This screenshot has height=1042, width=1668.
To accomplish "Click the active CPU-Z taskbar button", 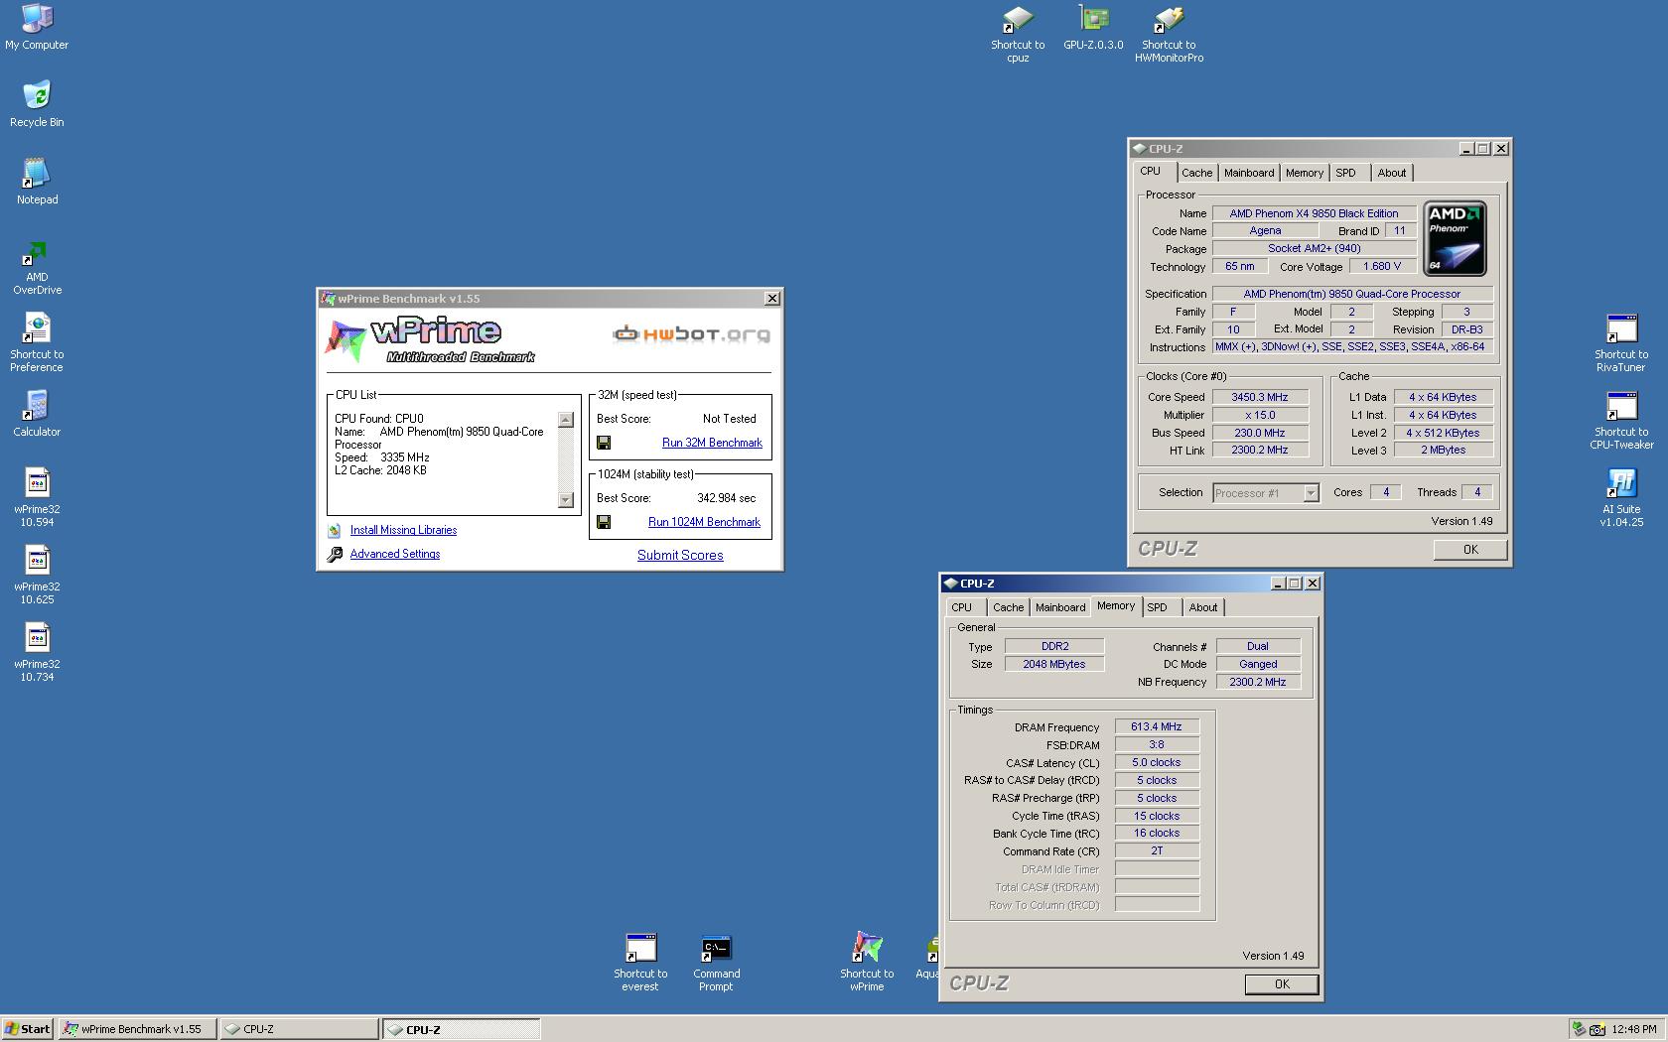I will (x=462, y=1029).
